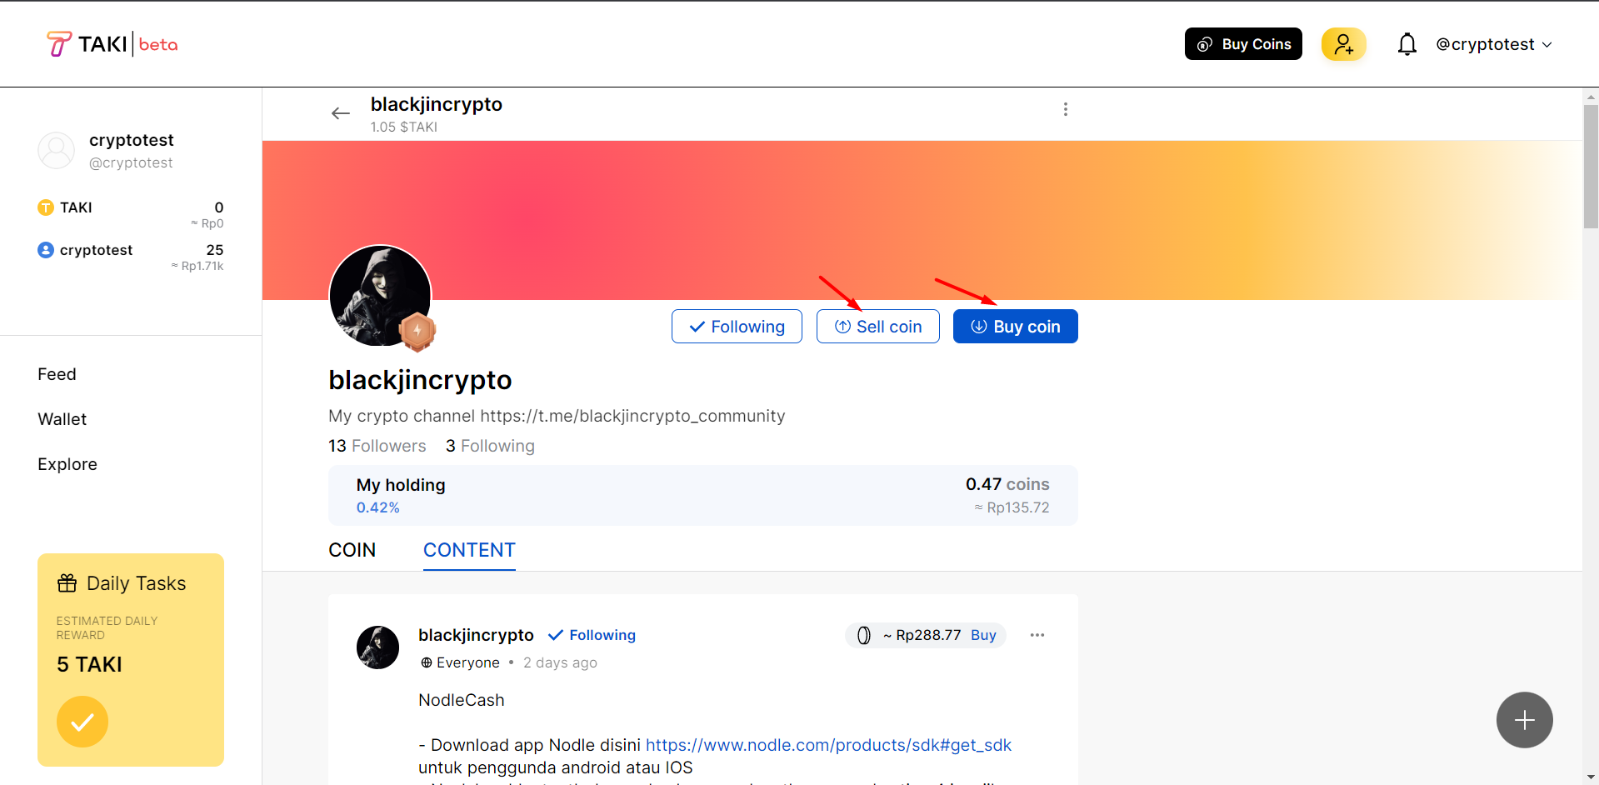Click the post author name blackjincrypto
Screen dimensions: 1599x785
(x=476, y=635)
